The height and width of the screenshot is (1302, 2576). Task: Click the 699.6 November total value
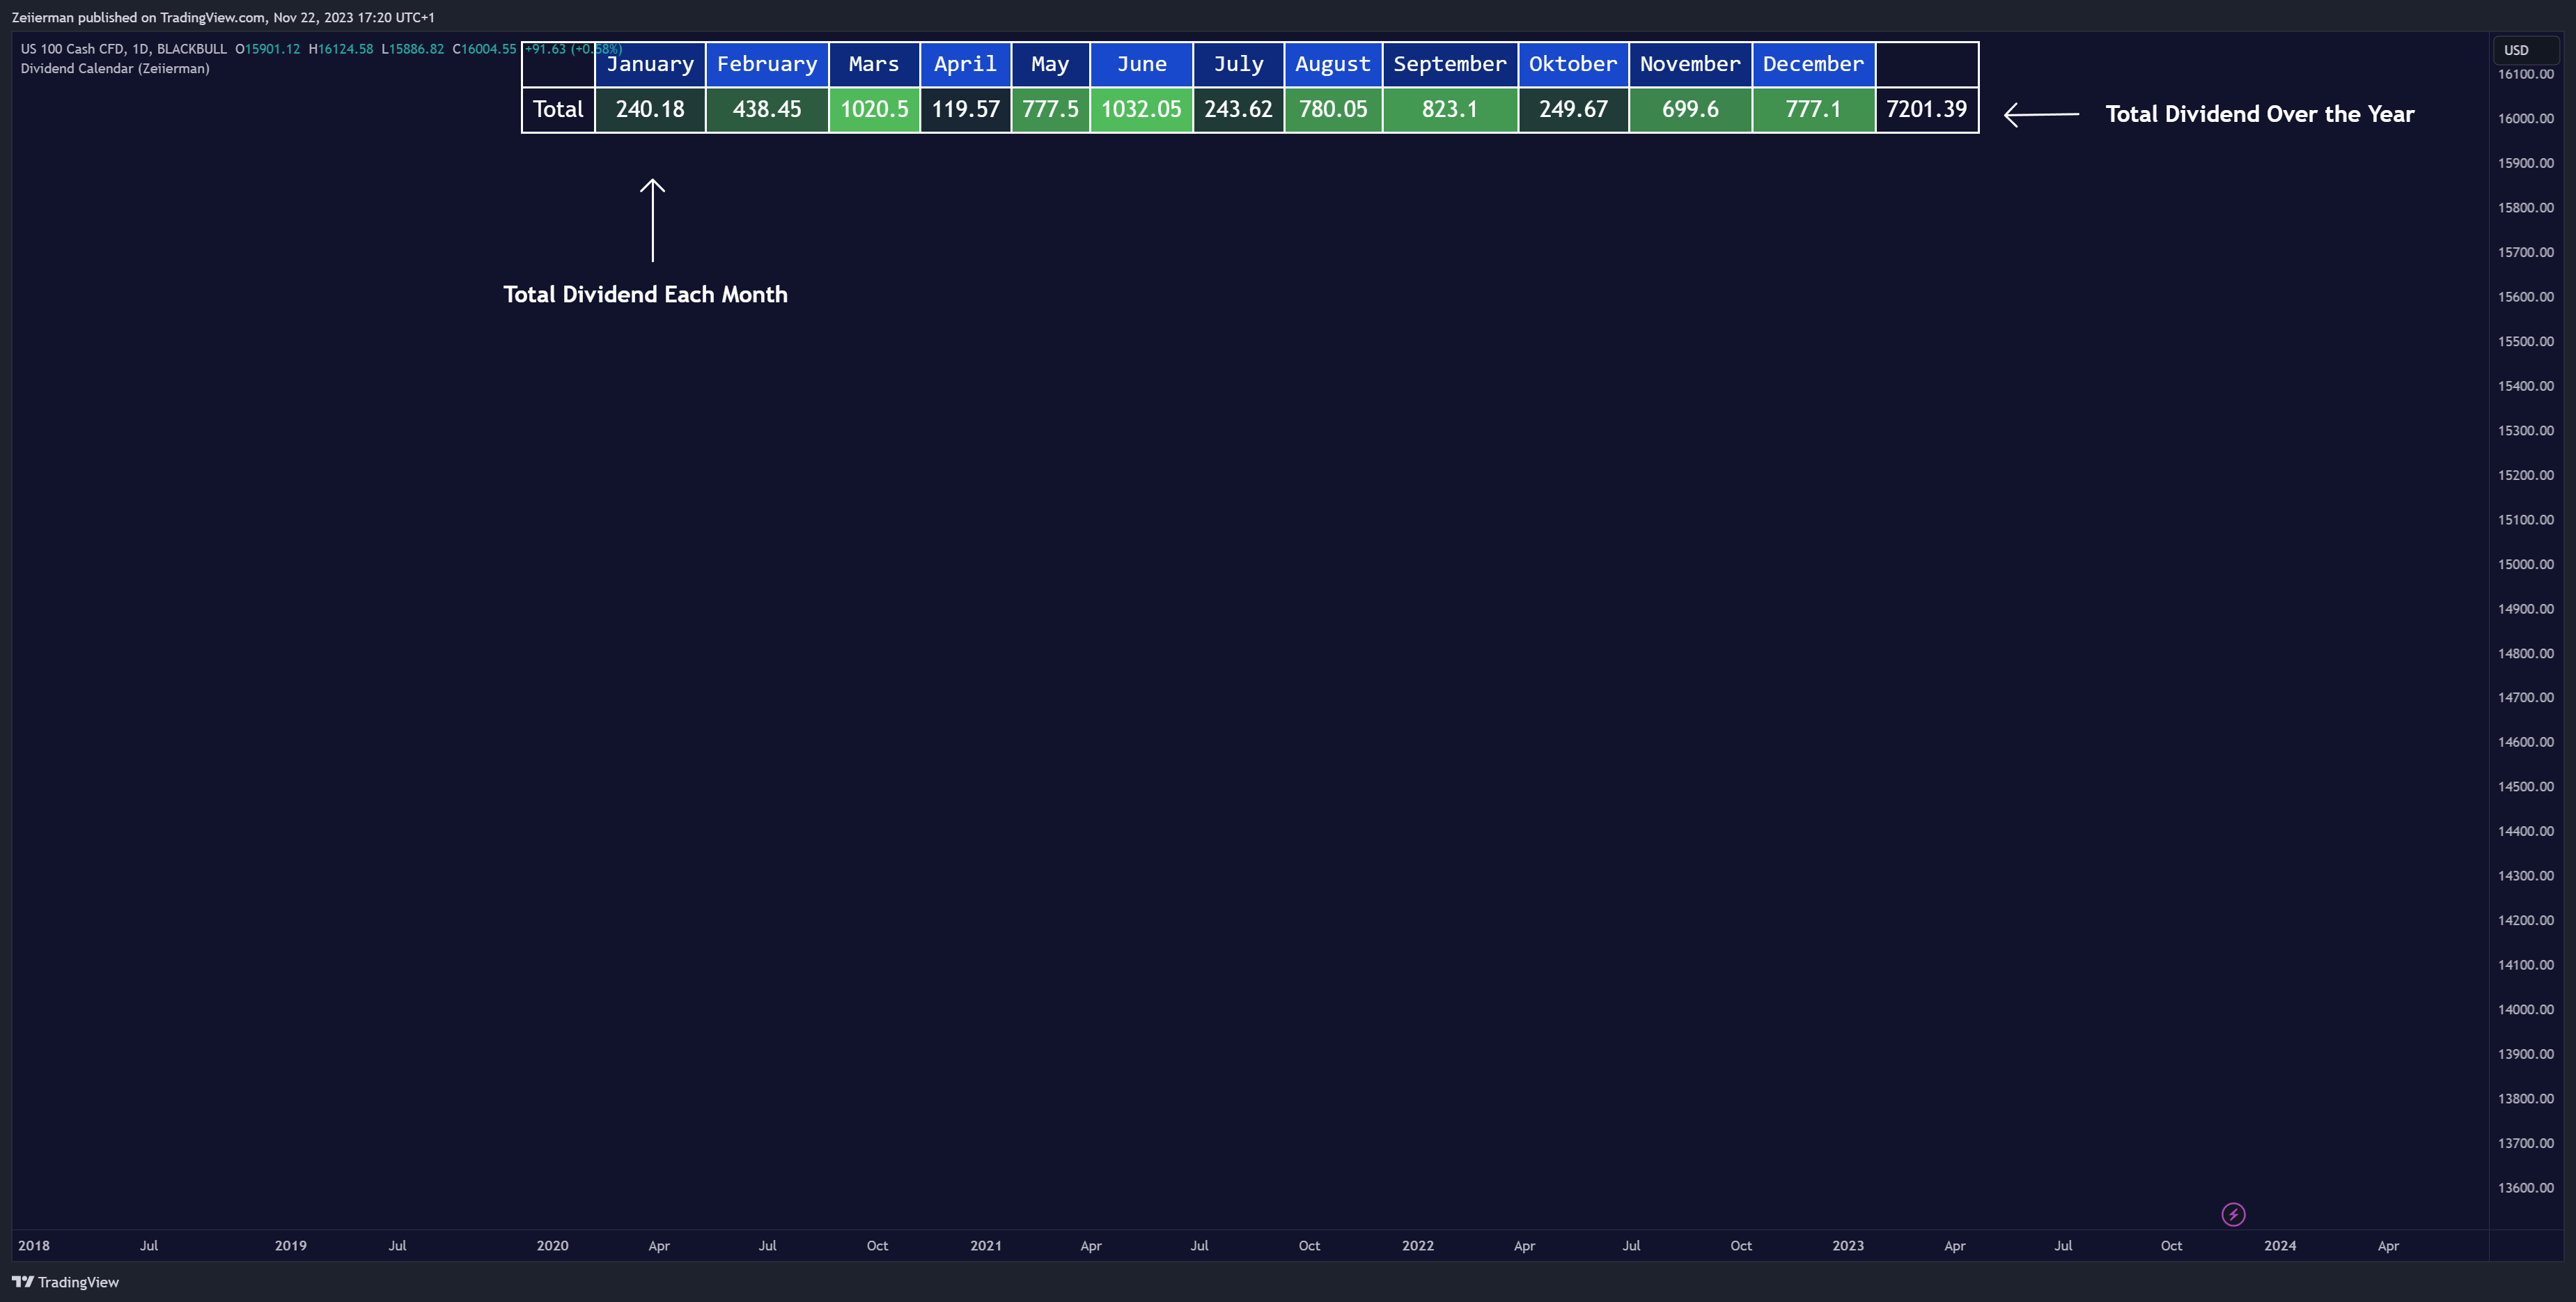[x=1690, y=109]
